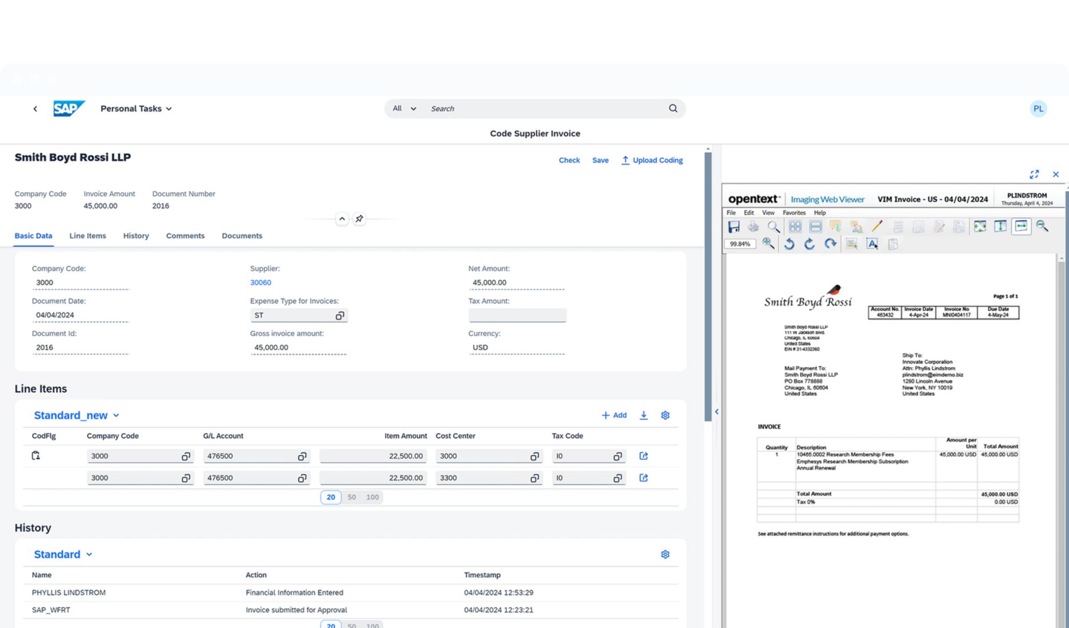Open supplier 30060 link
This screenshot has width=1069, height=628.
(x=260, y=283)
